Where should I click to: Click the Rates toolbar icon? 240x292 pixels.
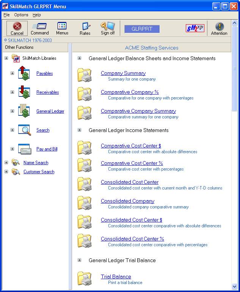coord(85,26)
